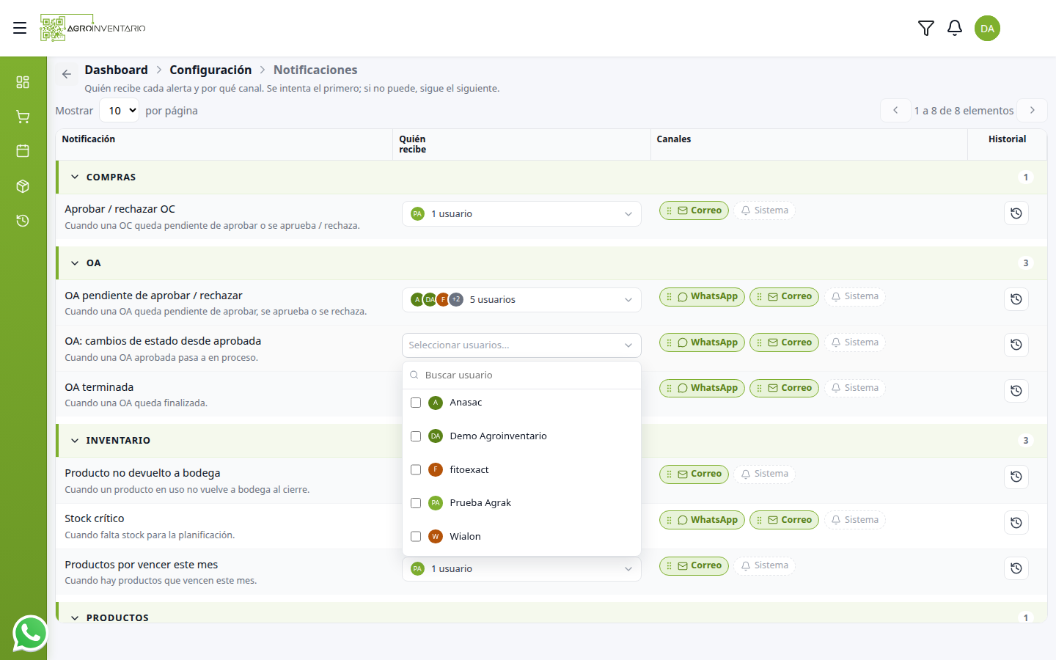Toggle WhatsApp channel for OA terminada
The width and height of the screenshot is (1056, 660).
tap(702, 388)
